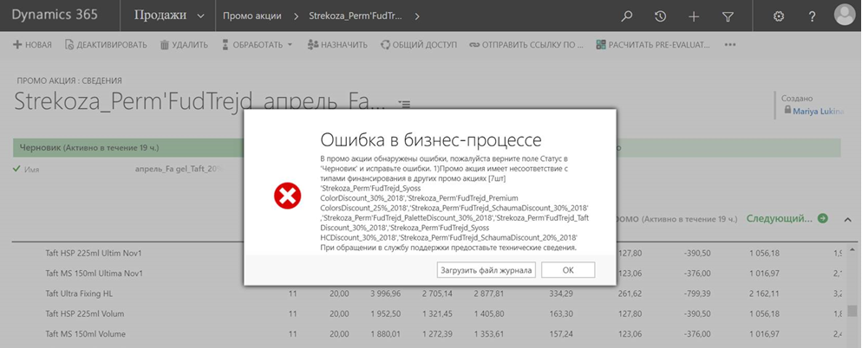
Task: Click the grid vertical scrollbar thumb
Action: point(852,311)
